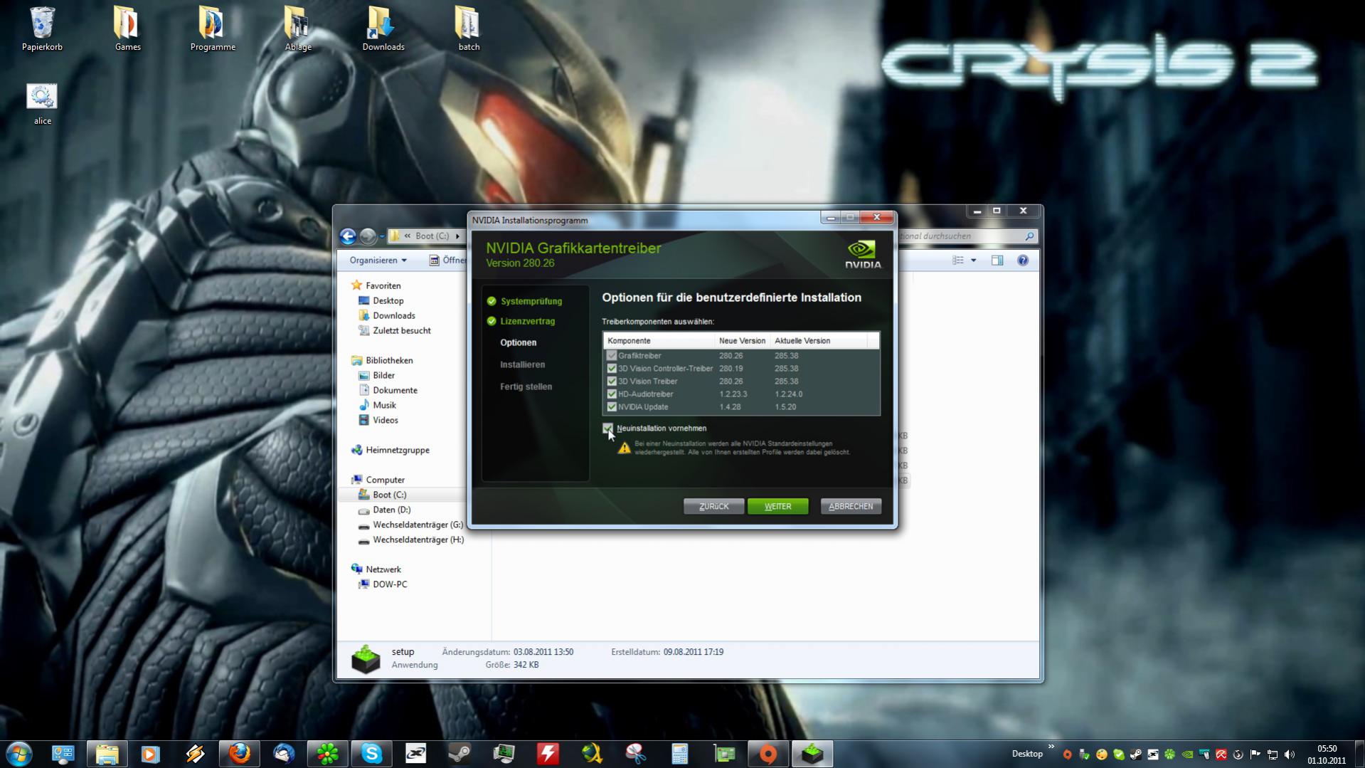This screenshot has height=768, width=1365.
Task: Click the Komponente column header
Action: pyautogui.click(x=659, y=341)
